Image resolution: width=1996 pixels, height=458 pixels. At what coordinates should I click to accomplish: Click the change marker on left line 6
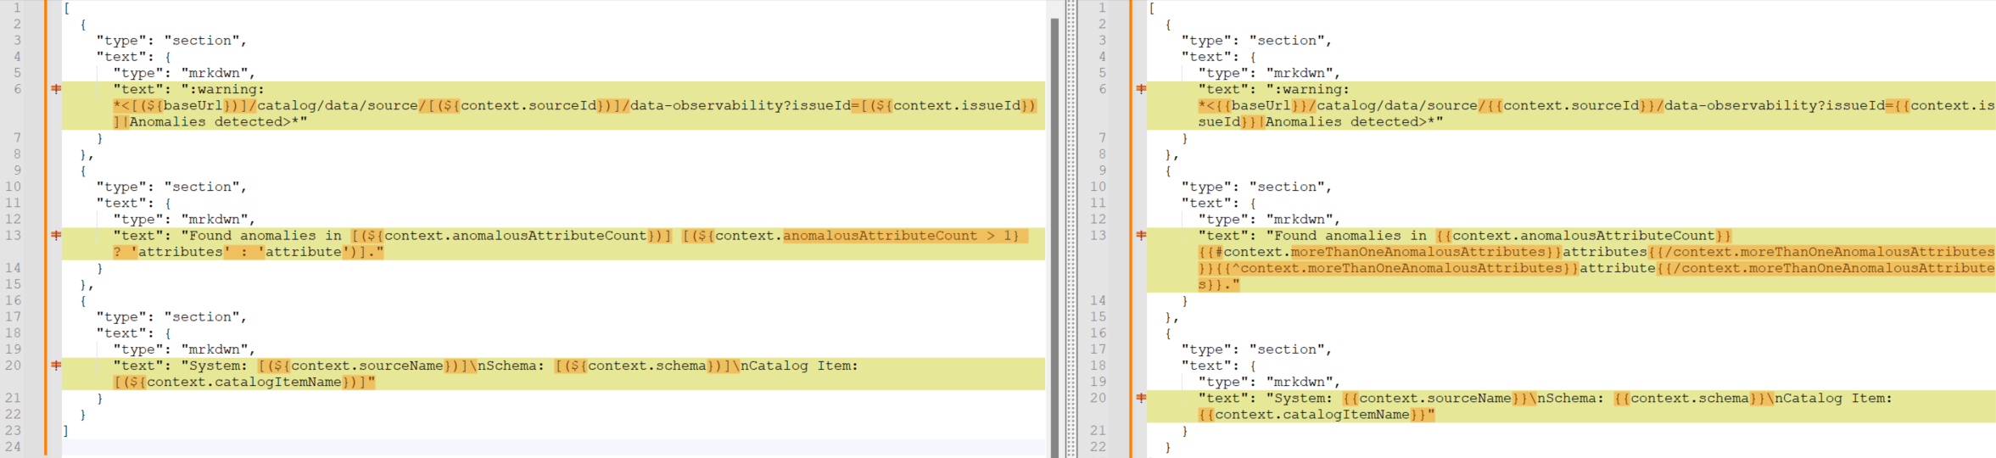56,89
